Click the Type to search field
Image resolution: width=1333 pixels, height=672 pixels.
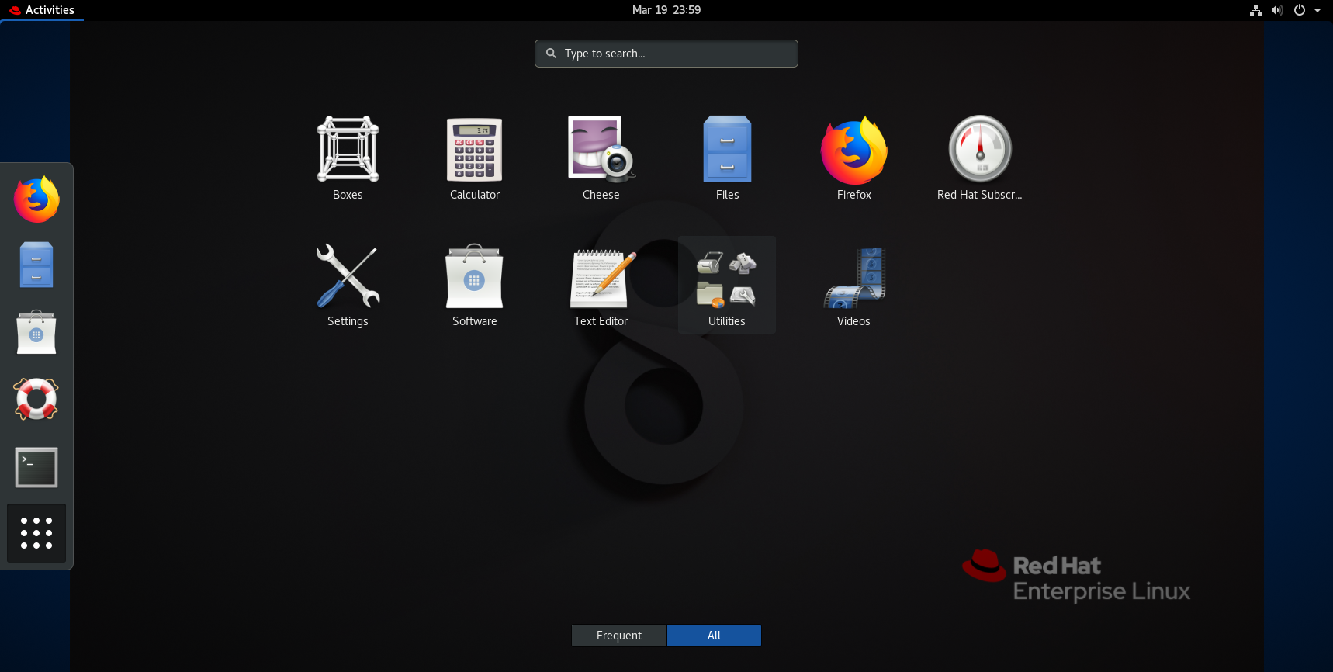(x=666, y=54)
